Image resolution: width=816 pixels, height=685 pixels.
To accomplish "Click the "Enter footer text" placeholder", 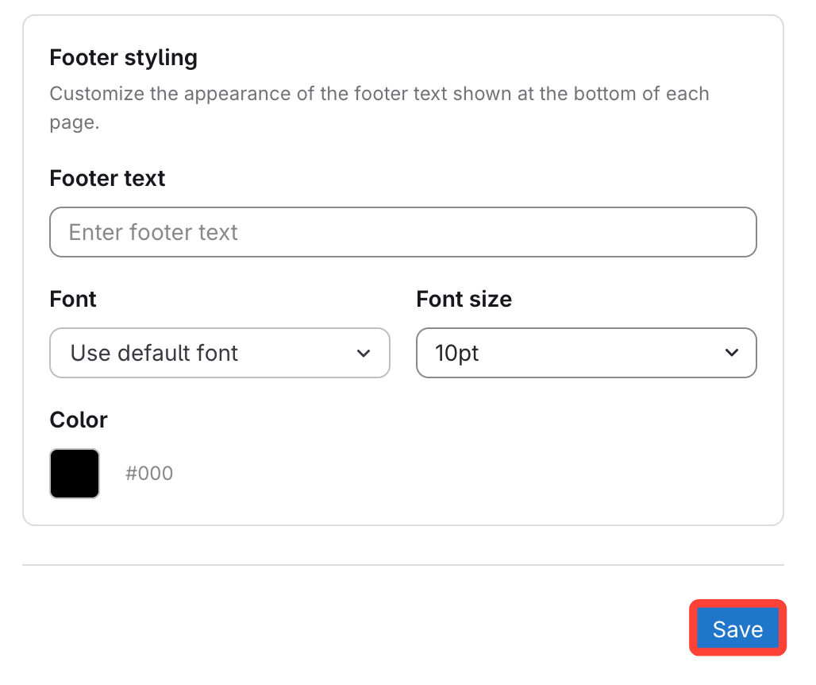I will coord(153,232).
